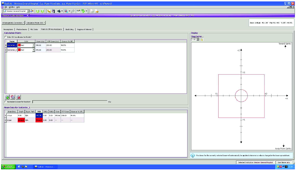
Task: Click the Name column header in Calculation Points
Action: tap(12, 41)
